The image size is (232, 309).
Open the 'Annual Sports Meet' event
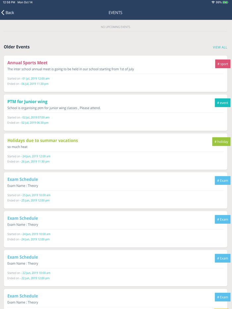click(x=28, y=63)
